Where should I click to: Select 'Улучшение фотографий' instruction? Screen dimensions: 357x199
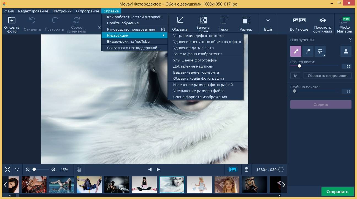click(205, 60)
